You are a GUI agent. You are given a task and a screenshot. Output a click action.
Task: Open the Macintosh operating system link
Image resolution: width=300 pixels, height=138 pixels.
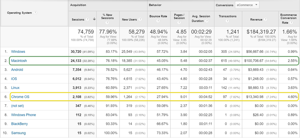pos(19,61)
